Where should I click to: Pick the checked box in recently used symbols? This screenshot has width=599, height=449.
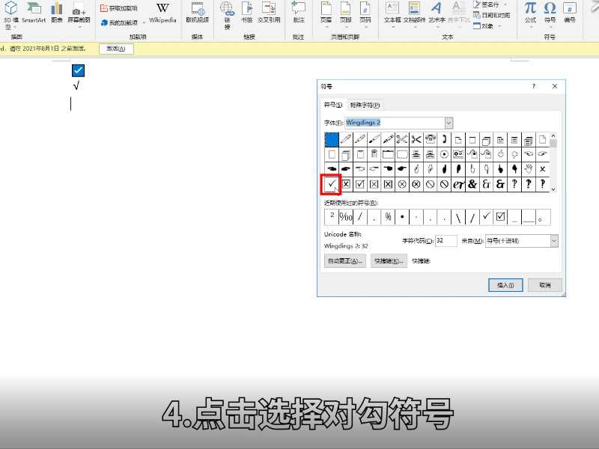coord(501,217)
